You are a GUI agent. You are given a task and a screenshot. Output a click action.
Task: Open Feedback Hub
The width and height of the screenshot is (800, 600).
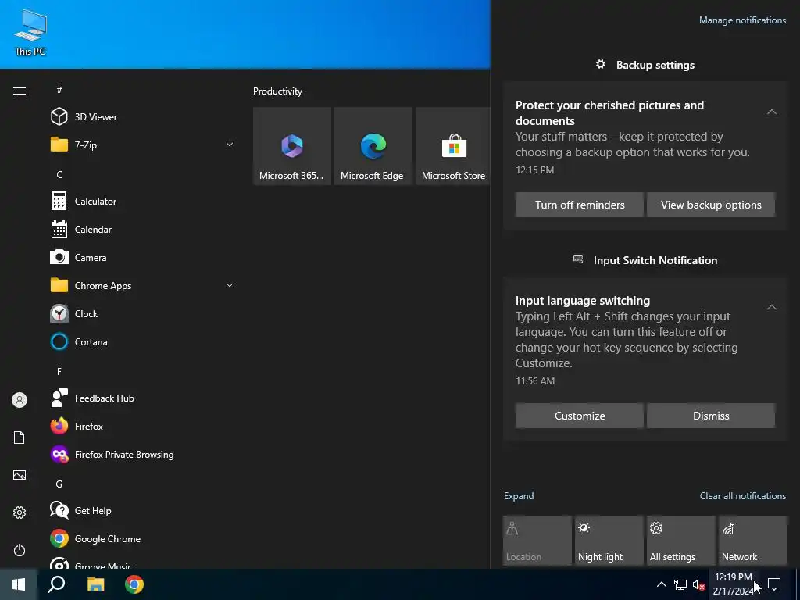[x=142, y=398]
